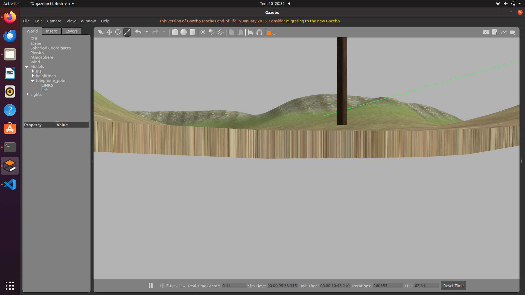The height and width of the screenshot is (295, 525).
Task: Add a point light
Action: tap(203, 32)
